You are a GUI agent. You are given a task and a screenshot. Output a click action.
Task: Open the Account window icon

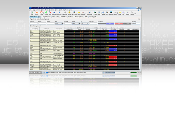46,13
